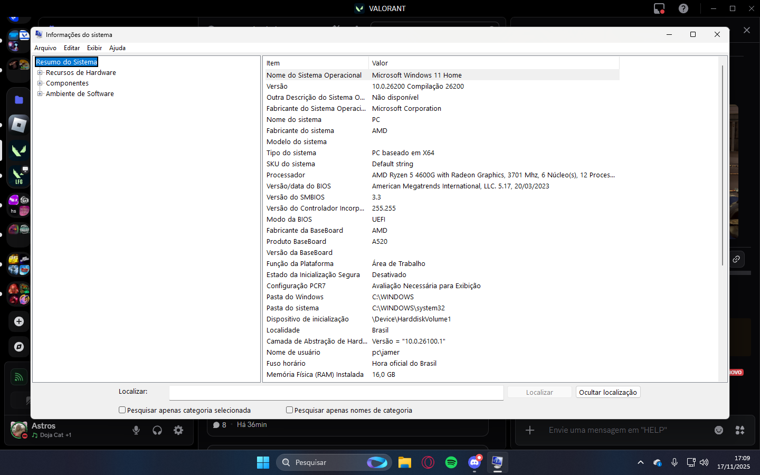Viewport: 760px width, 475px height.
Task: Open the Editar menu
Action: tap(72, 48)
